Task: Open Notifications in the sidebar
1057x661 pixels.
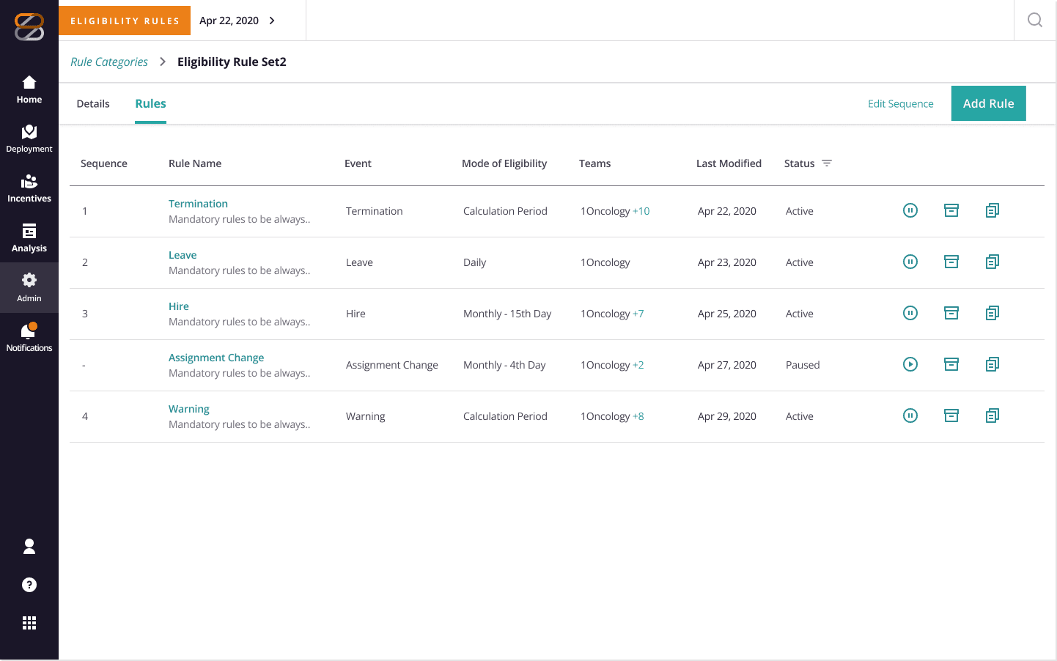Action: [x=29, y=338]
